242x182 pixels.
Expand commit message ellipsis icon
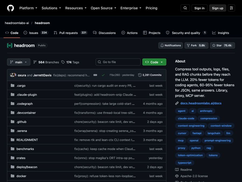pos(95,75)
